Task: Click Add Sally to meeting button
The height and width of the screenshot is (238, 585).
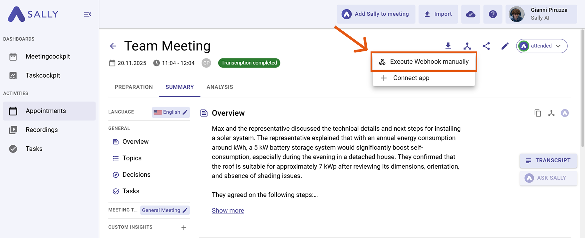Action: pyautogui.click(x=376, y=14)
